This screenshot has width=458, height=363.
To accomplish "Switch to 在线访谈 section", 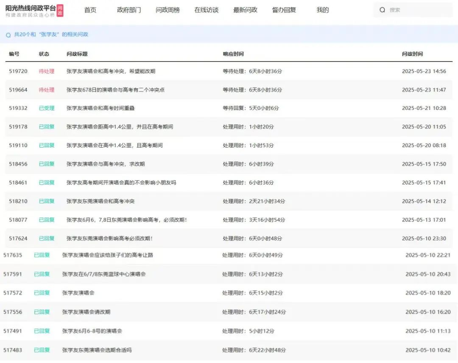I will (x=207, y=10).
